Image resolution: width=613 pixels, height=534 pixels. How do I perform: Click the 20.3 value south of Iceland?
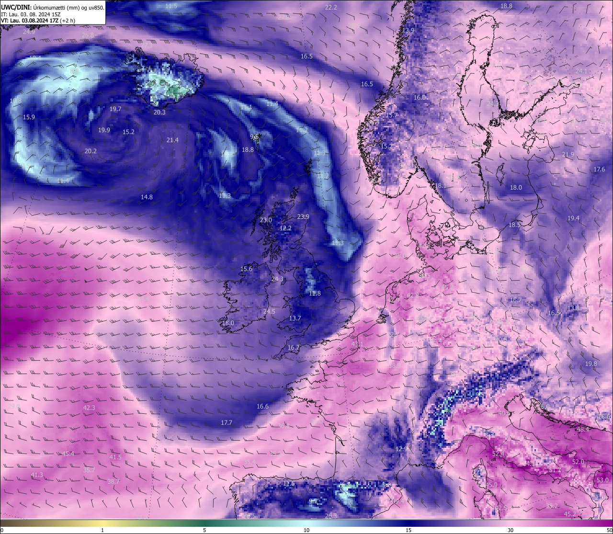(159, 113)
